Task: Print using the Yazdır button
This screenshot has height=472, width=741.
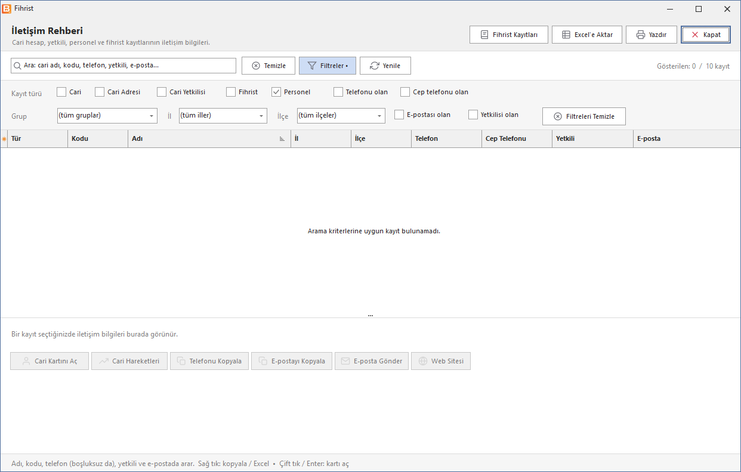Action: pos(651,35)
